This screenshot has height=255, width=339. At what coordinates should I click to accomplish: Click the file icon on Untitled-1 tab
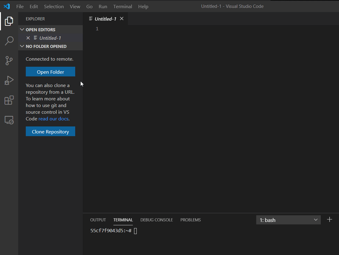pos(91,19)
